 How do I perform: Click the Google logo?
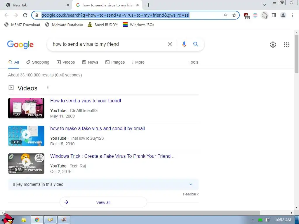[x=20, y=45]
